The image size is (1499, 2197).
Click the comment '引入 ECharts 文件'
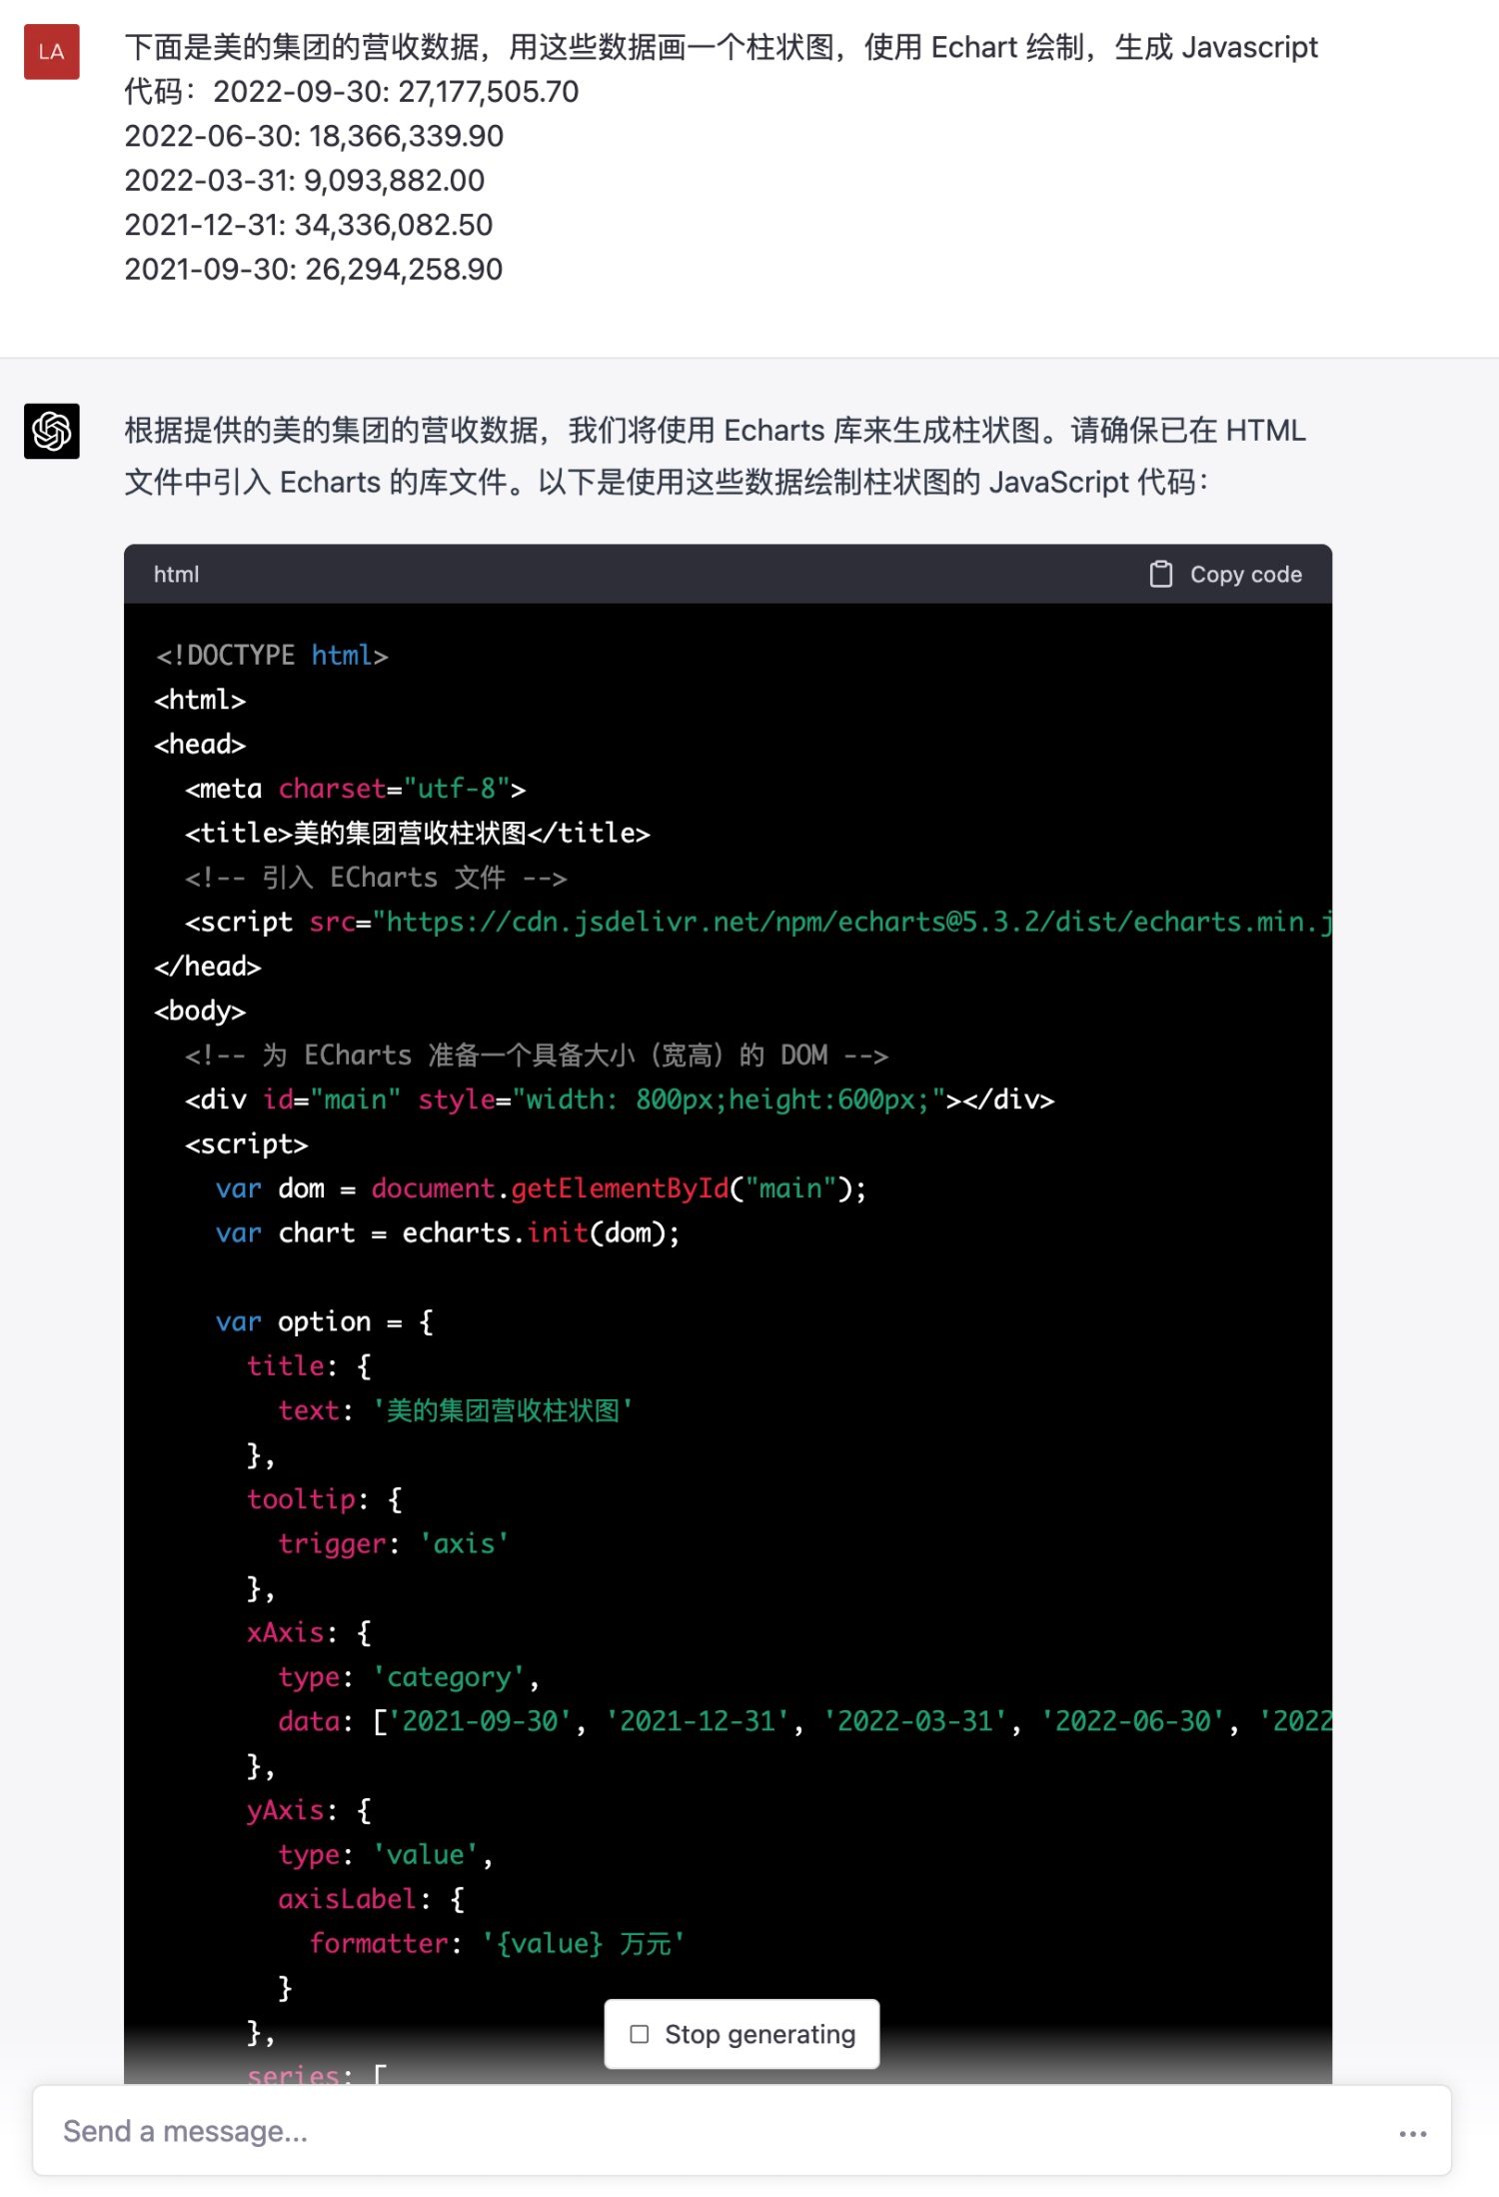click(x=376, y=878)
